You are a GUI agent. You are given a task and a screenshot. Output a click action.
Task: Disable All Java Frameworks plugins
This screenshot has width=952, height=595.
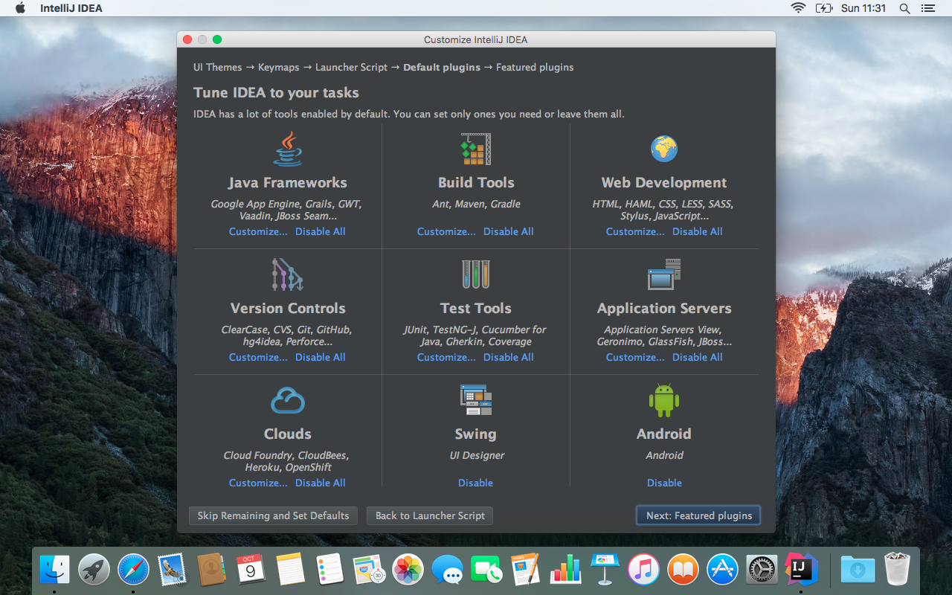[x=321, y=231]
